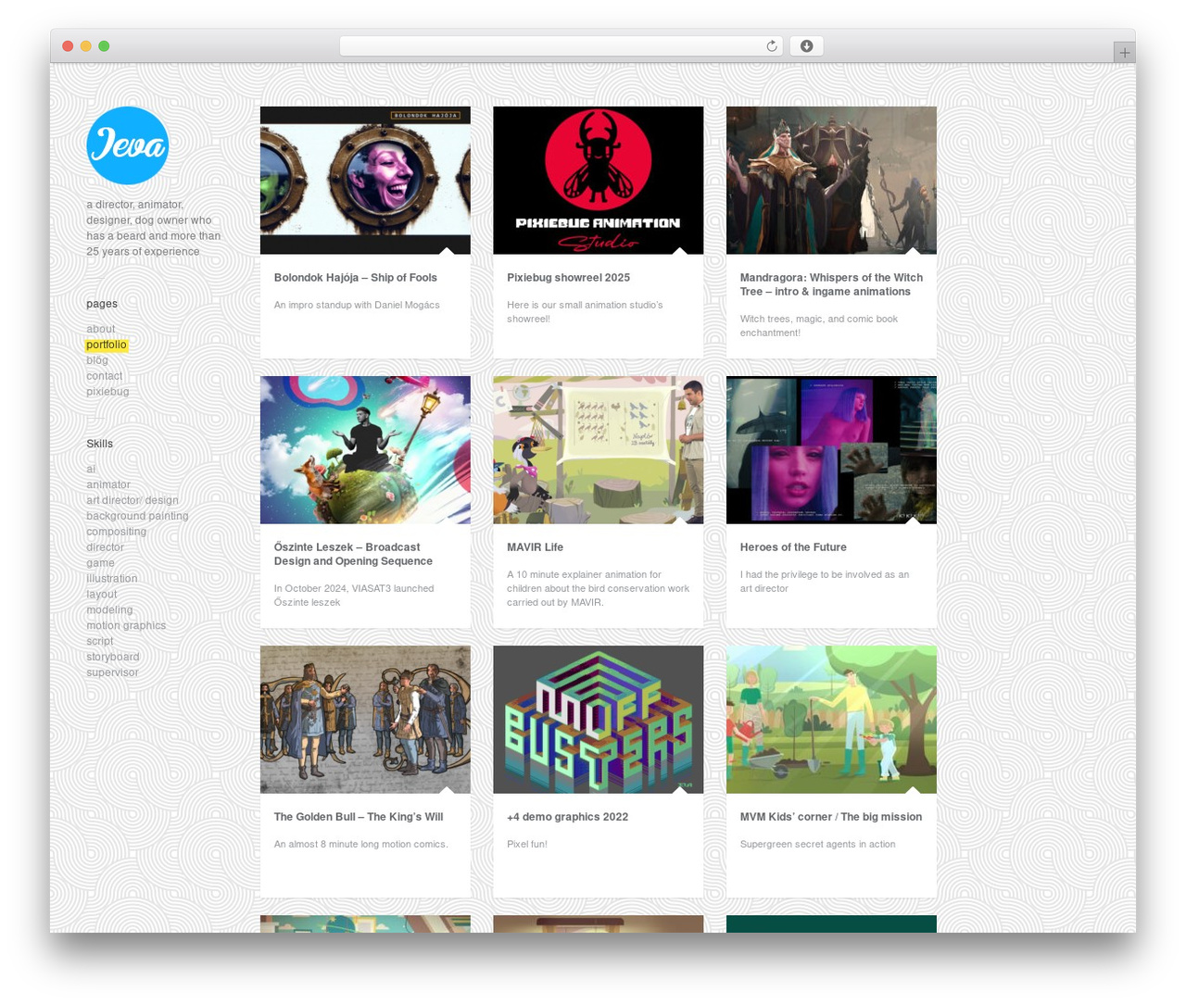Add a new browser tab

[1124, 53]
